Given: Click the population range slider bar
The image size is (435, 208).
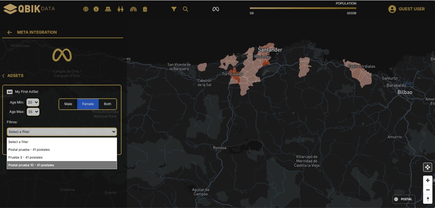Looking at the screenshot, I should [303, 8].
